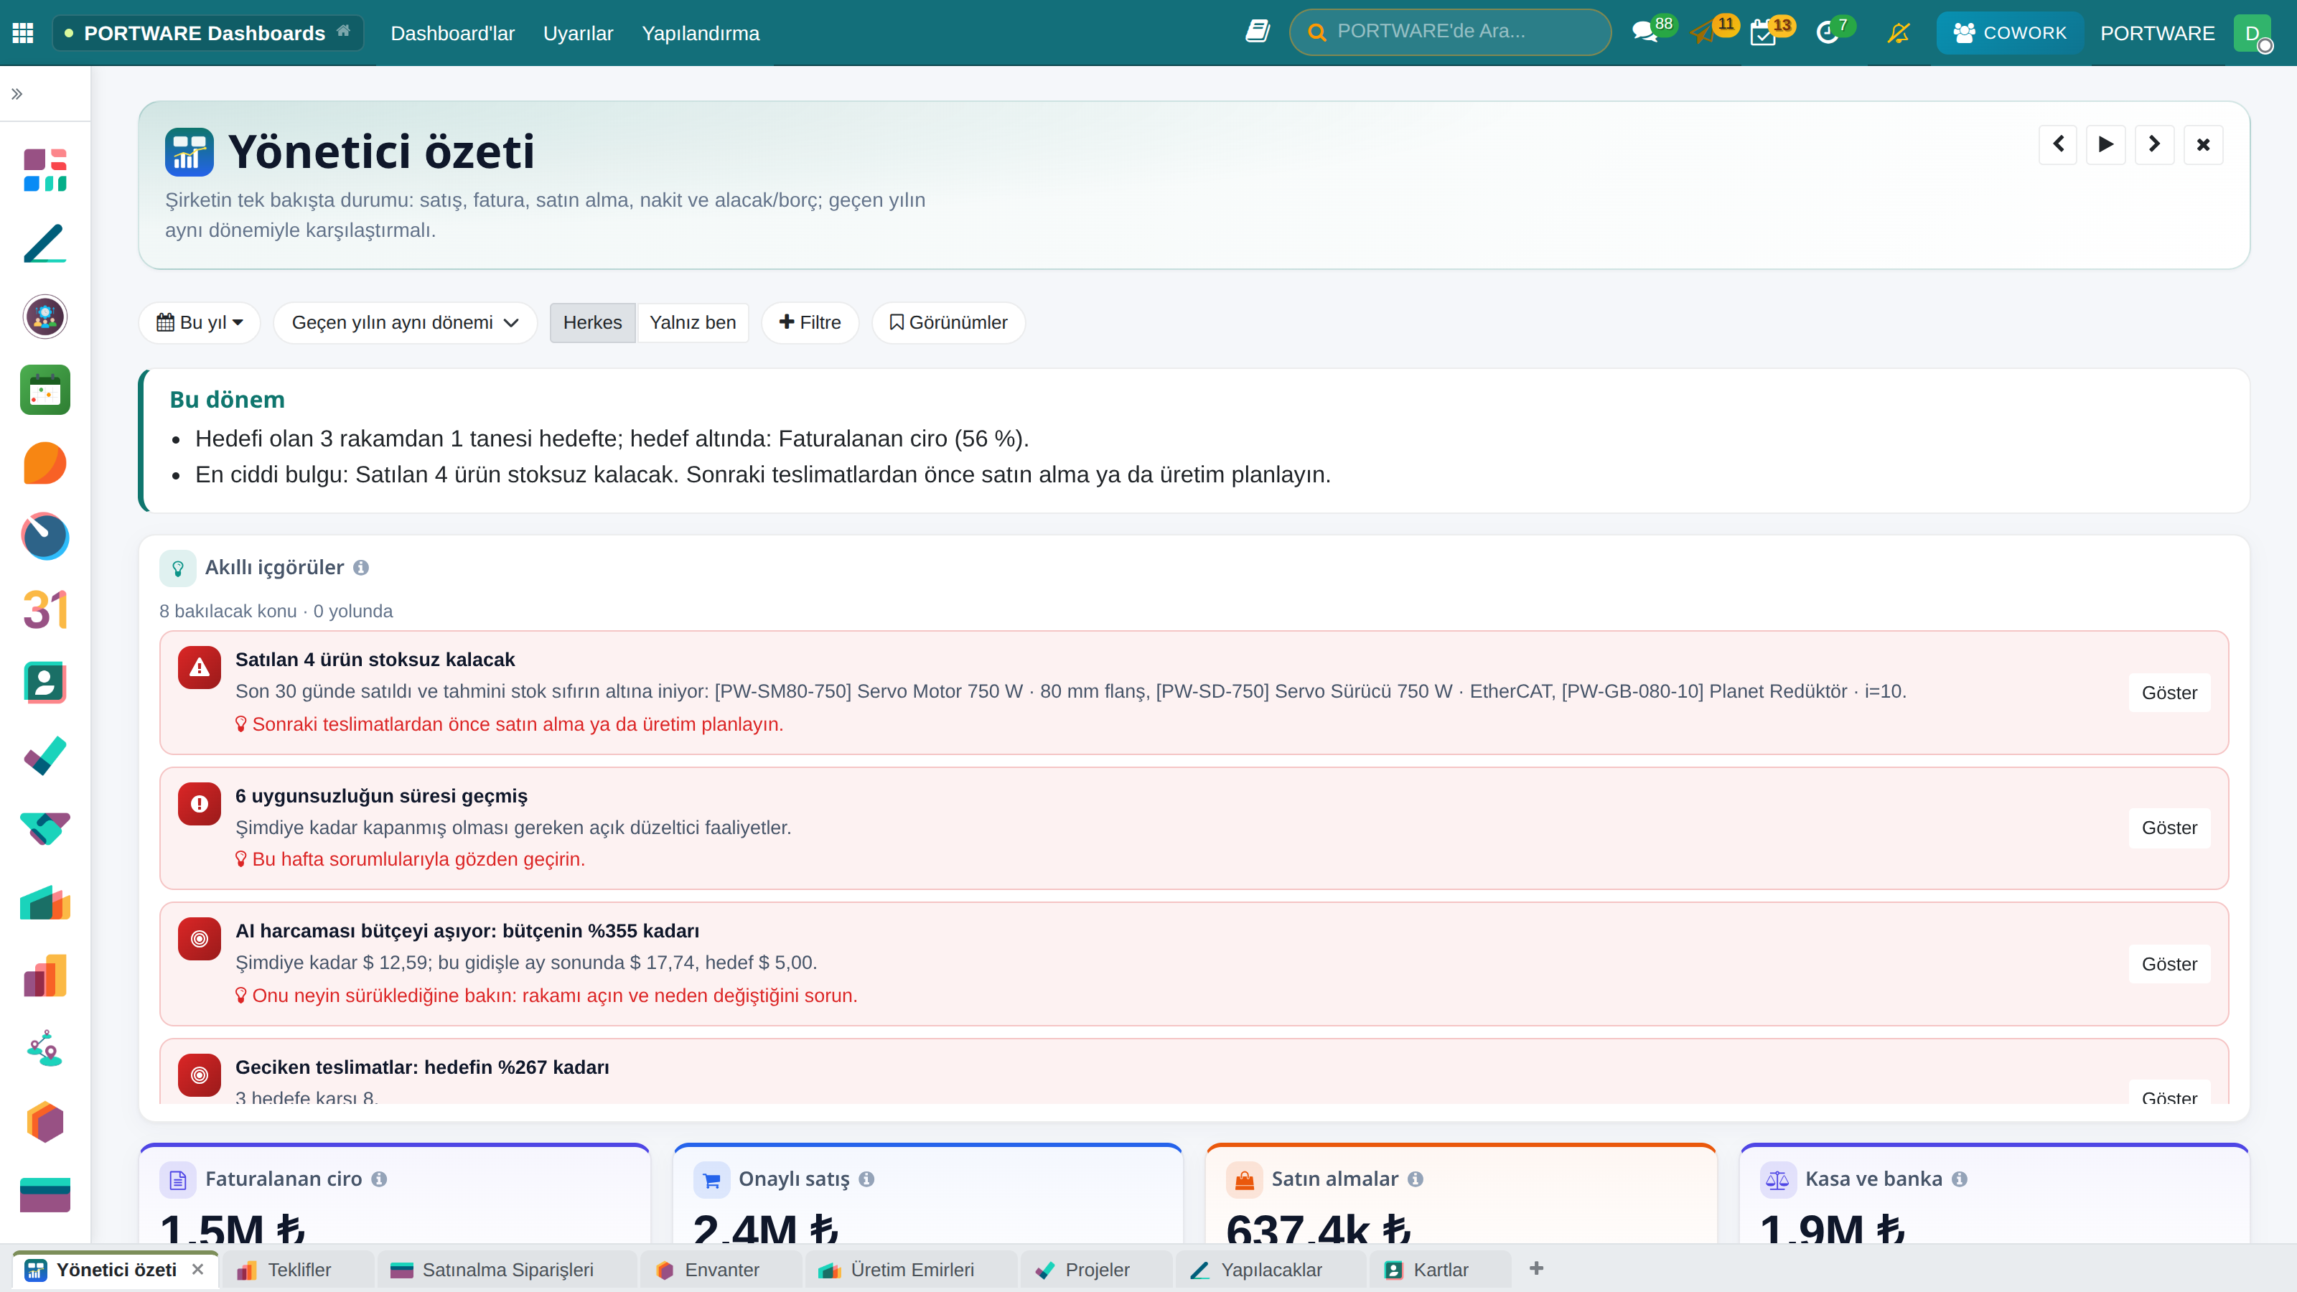This screenshot has height=1292, width=2297.
Task: Add a new bottom tab with plus
Action: [1535, 1268]
